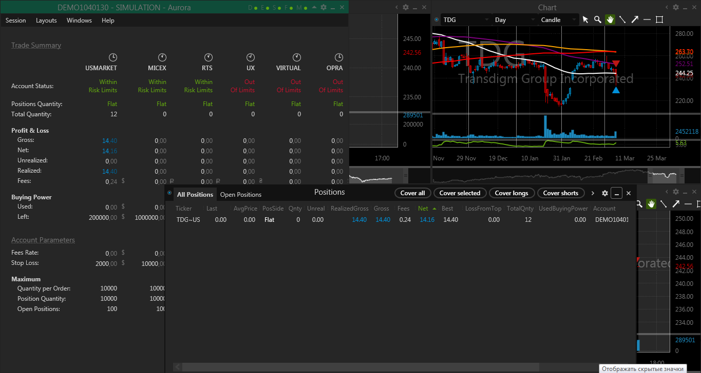
Task: Toggle the USMARKET clock status icon
Action: 113,57
